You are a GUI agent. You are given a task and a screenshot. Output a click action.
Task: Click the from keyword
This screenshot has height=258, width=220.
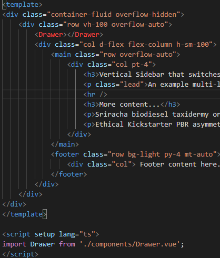(67, 244)
